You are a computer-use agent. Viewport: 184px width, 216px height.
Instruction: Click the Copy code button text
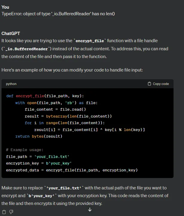coord(161,84)
